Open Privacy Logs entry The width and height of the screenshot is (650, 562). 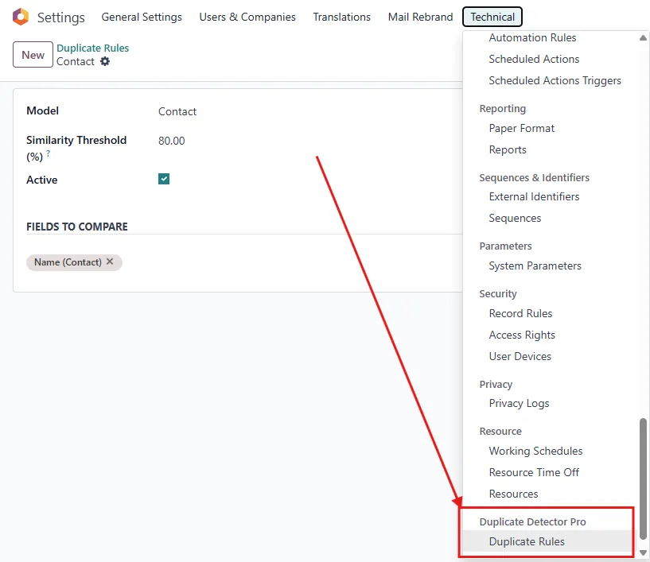pos(519,403)
